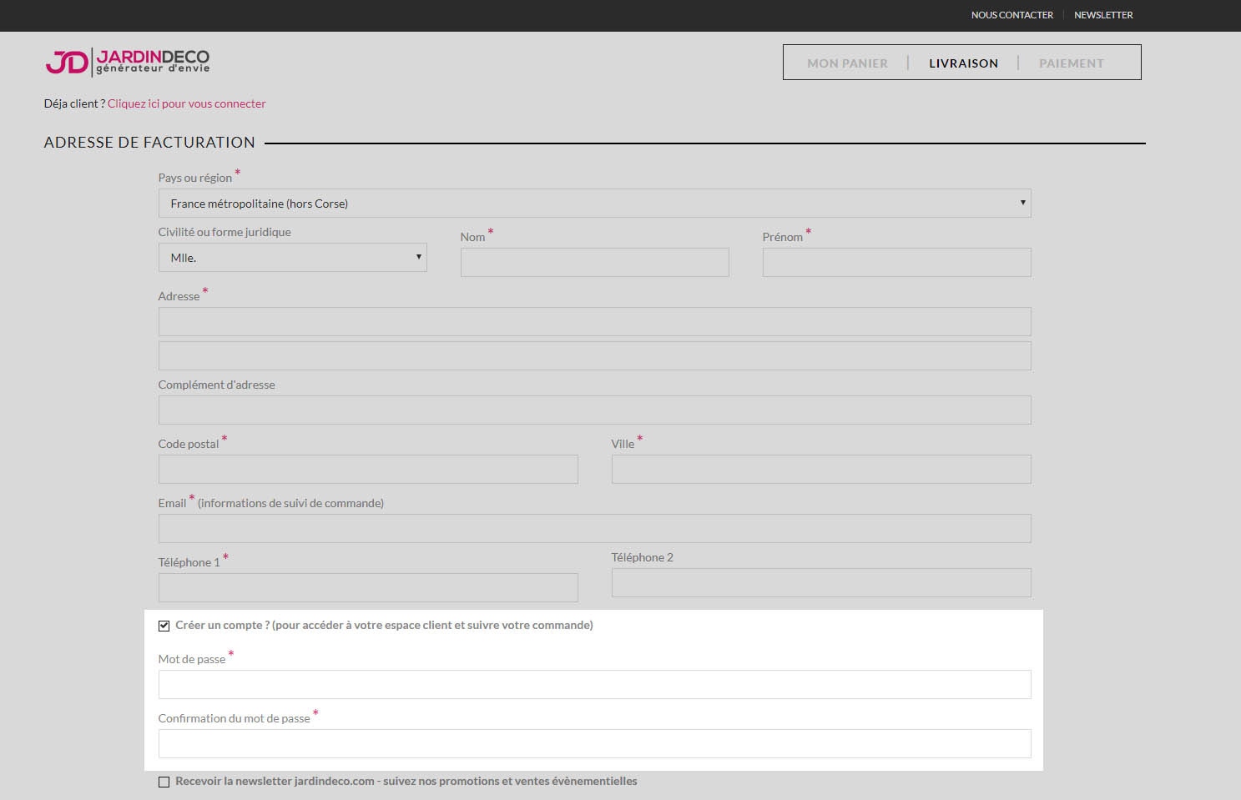This screenshot has height=800, width=1241.
Task: Click into the Prénom field
Action: [x=896, y=263]
